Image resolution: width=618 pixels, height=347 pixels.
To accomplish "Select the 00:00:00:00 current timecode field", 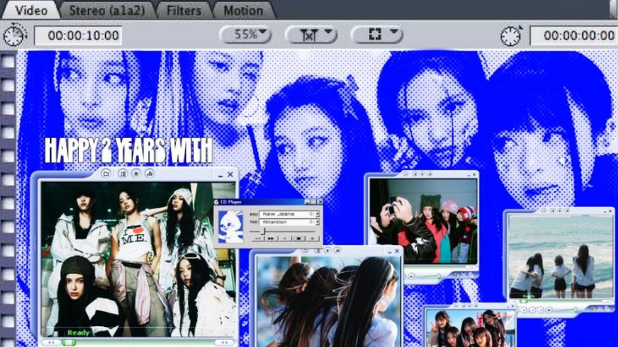I will (x=574, y=35).
